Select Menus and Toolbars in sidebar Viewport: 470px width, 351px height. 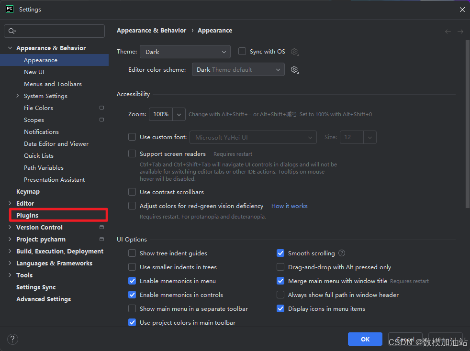point(53,84)
